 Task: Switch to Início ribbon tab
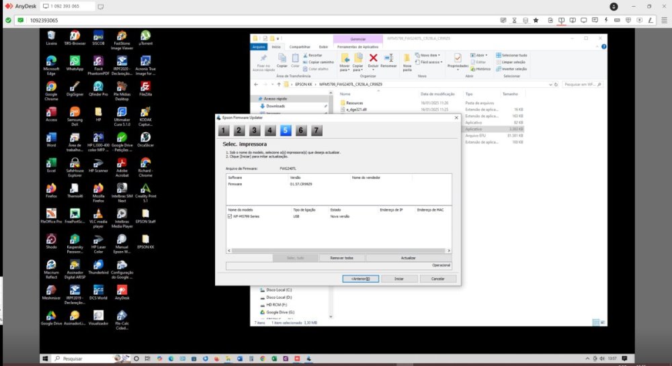click(x=276, y=46)
